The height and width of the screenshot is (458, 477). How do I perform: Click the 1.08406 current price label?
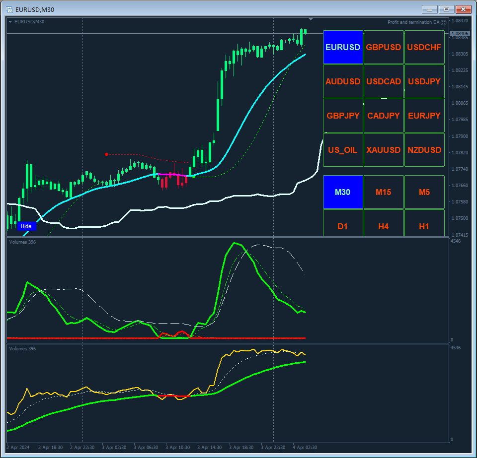click(x=459, y=33)
